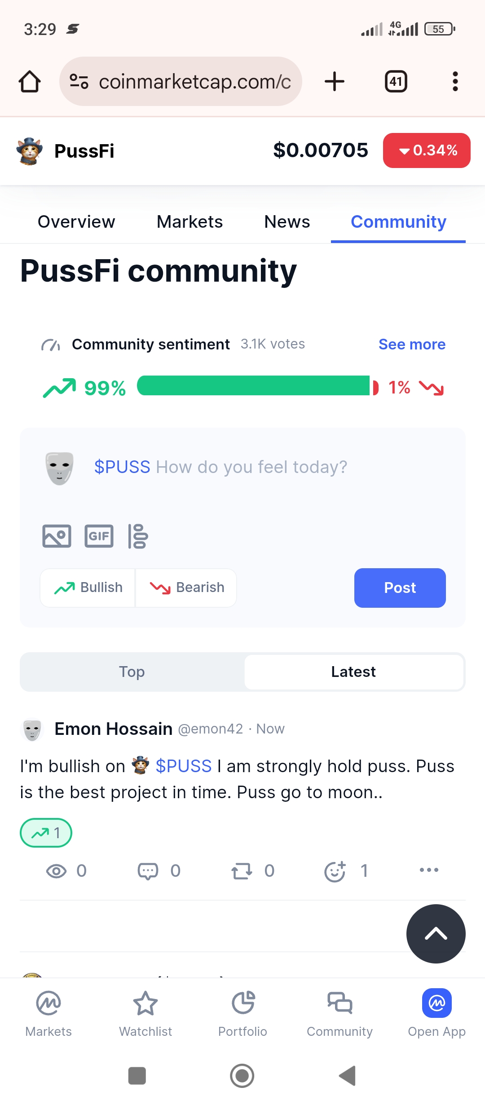The image size is (485, 1105).
Task: Toggle Bullish sentiment for post
Action: click(x=88, y=588)
